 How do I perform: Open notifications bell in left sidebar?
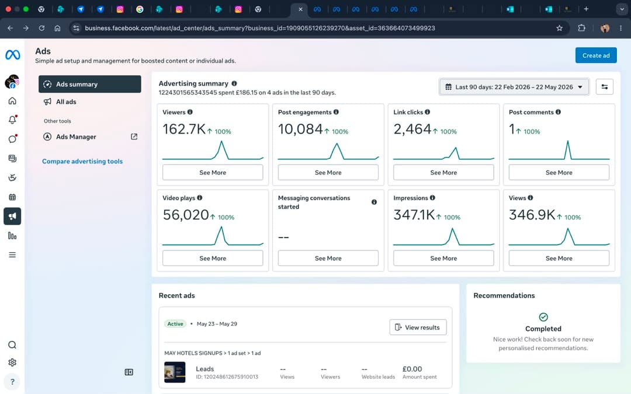[x=12, y=120]
